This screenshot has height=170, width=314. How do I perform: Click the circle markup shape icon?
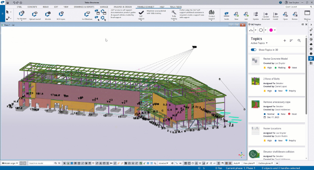pos(261,30)
